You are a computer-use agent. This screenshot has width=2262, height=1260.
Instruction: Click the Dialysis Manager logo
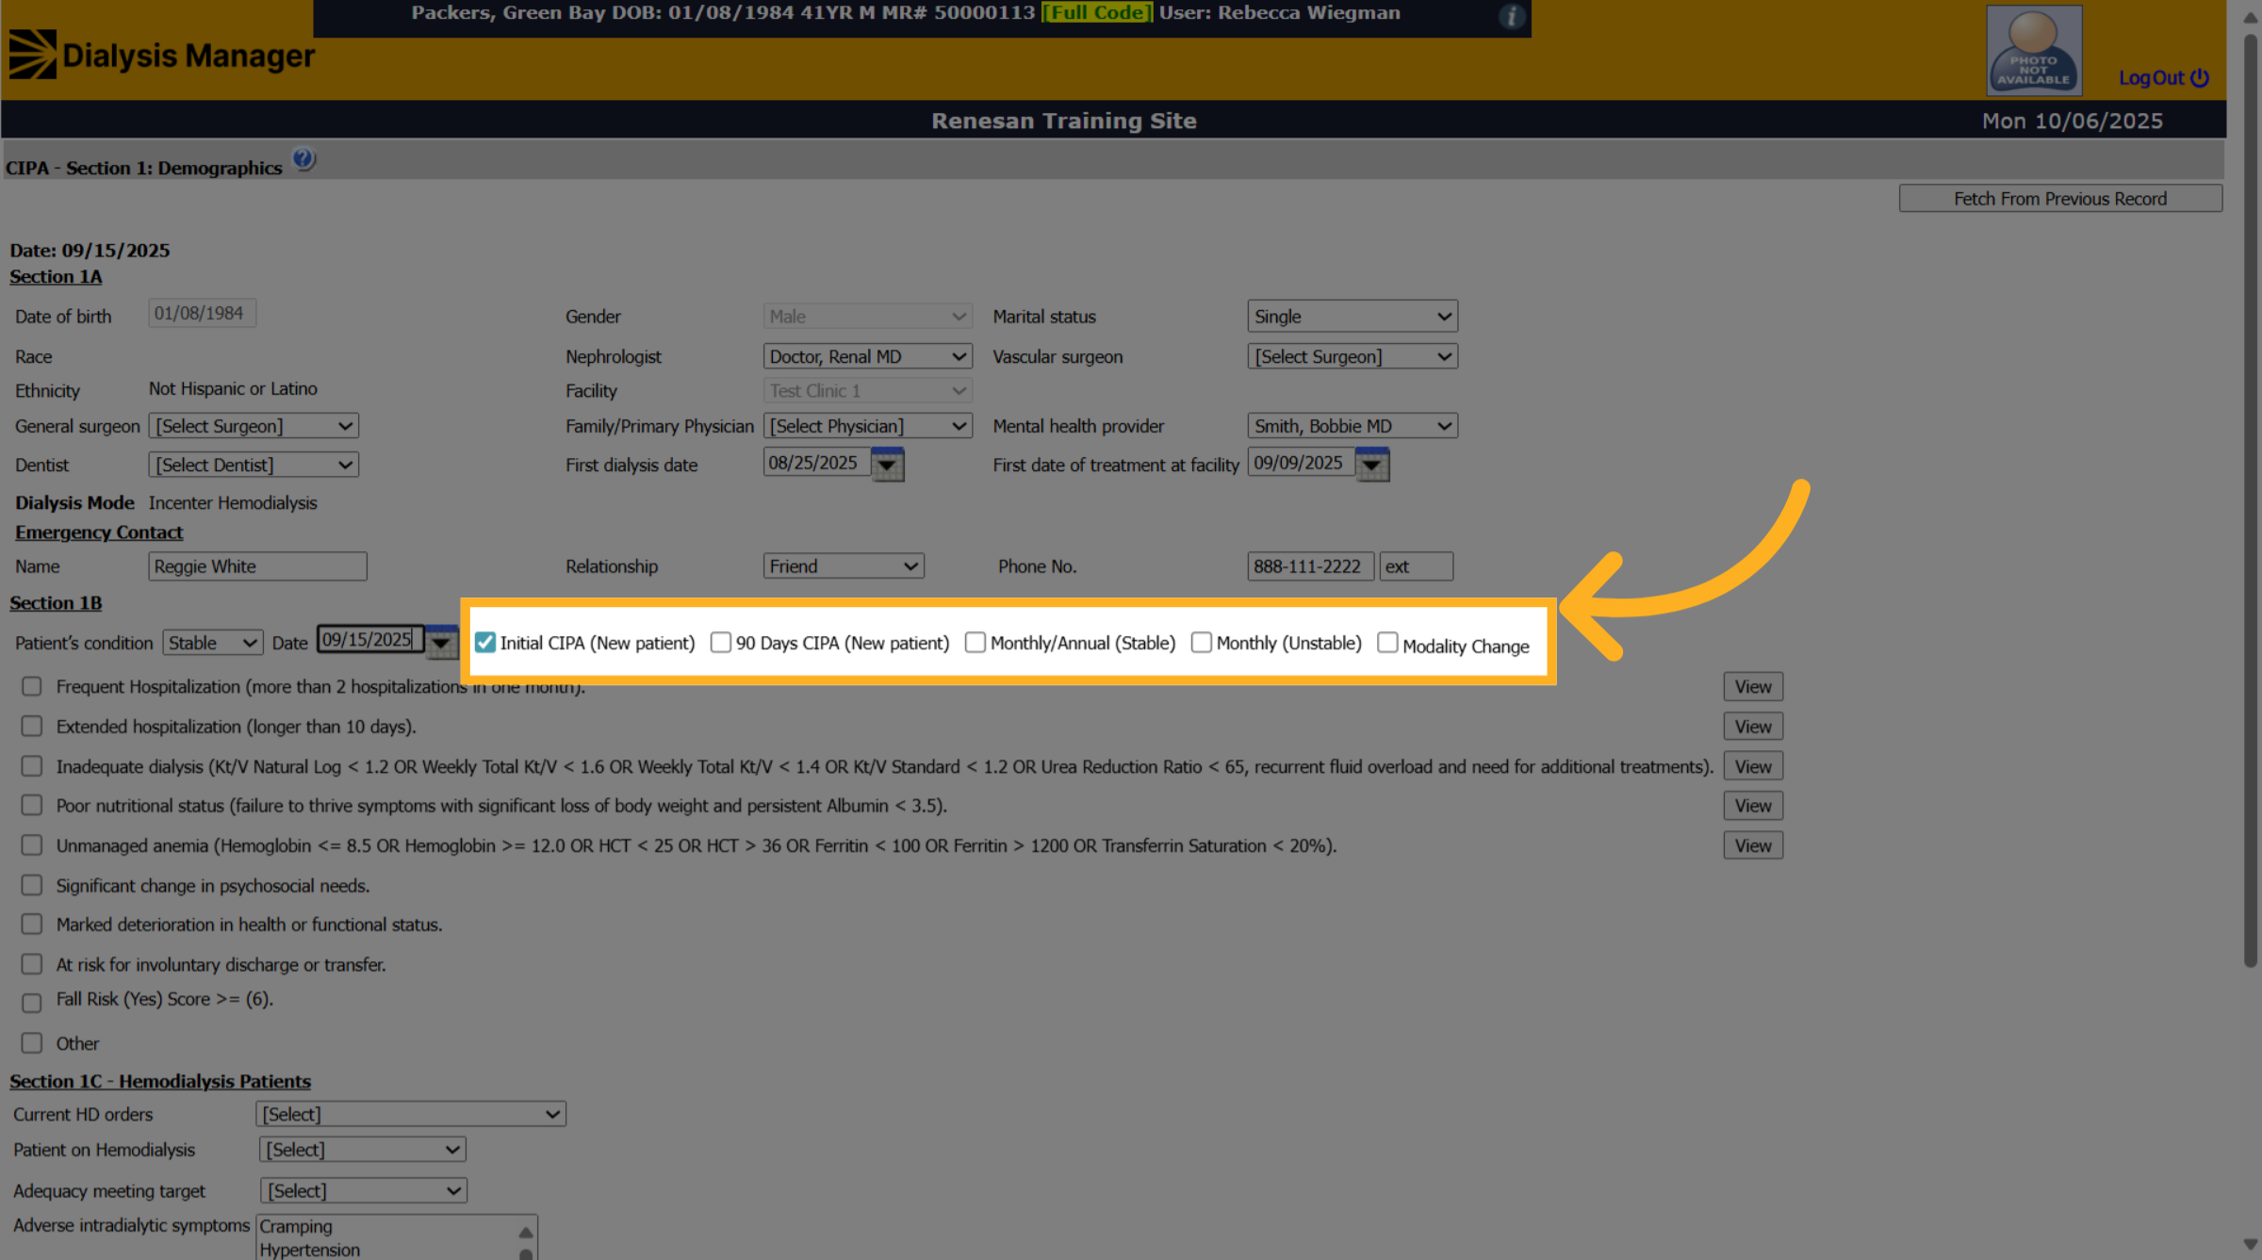(162, 56)
